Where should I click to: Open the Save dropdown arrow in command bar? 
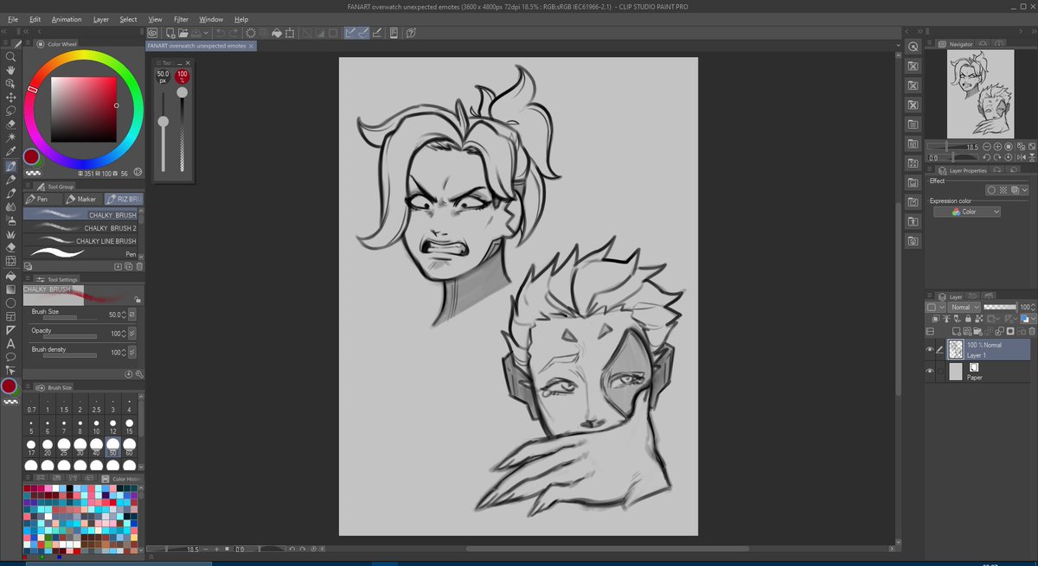[x=207, y=34]
